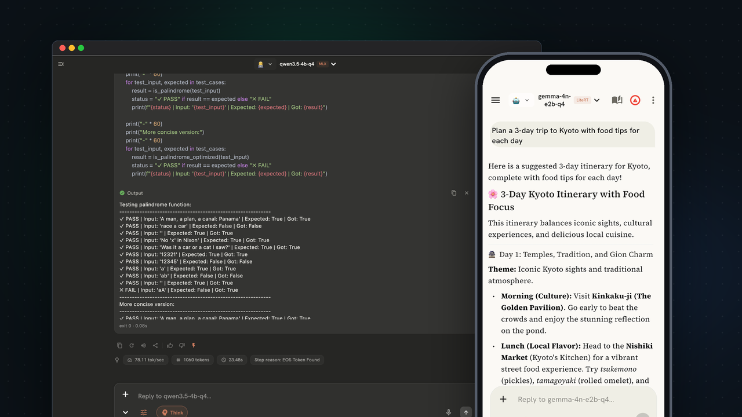Click the MLX badge in the desktop header
The image size is (742, 417).
[x=323, y=64]
